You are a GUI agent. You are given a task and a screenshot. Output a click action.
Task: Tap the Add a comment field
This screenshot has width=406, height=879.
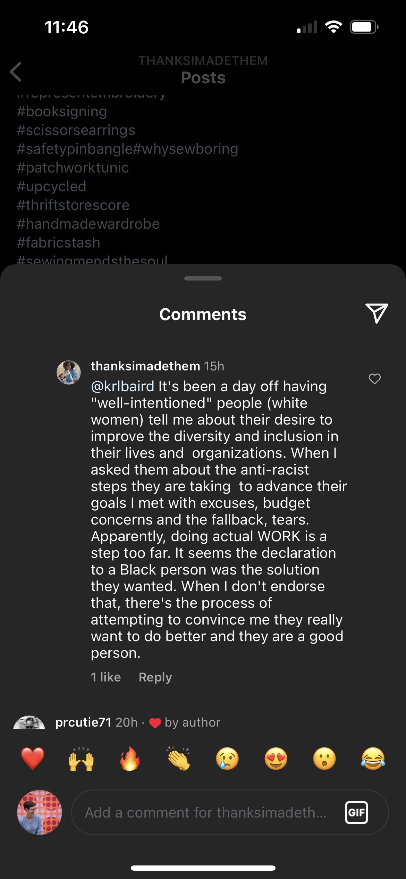(x=206, y=812)
